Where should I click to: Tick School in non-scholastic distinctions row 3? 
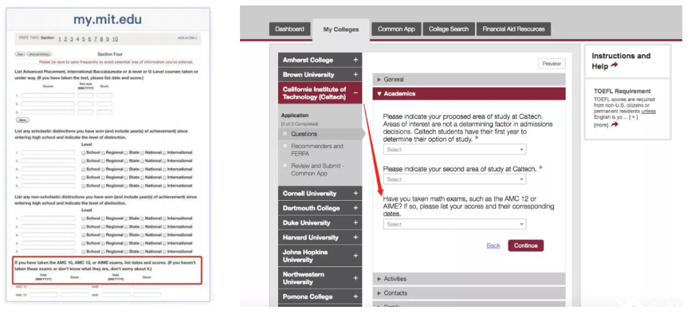83,235
